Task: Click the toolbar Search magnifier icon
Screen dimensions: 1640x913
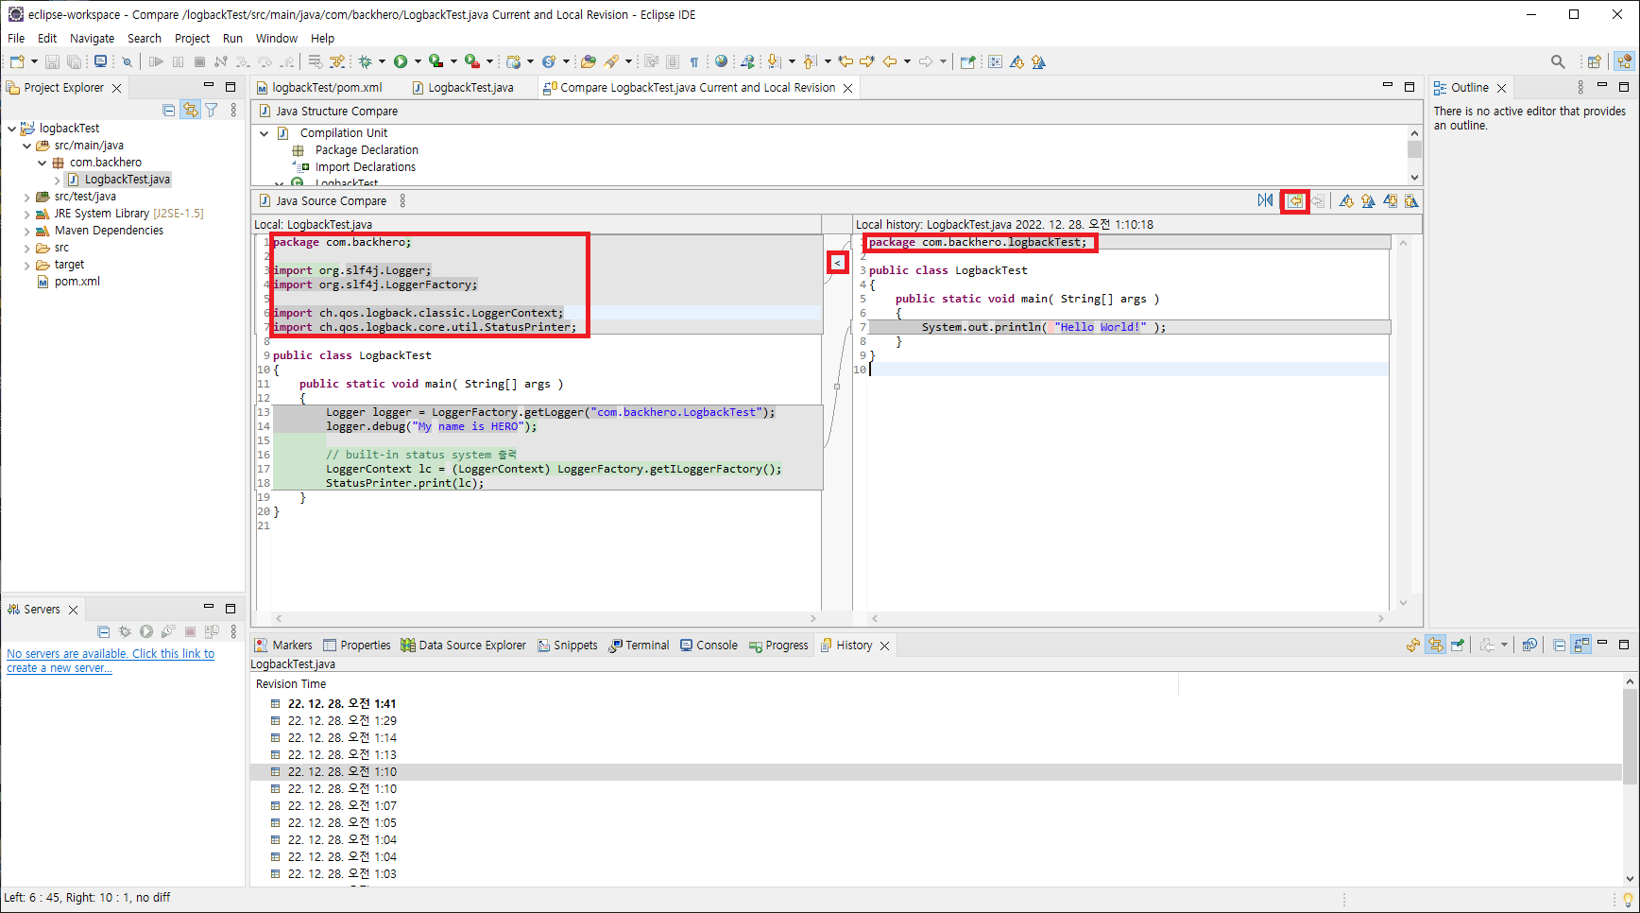Action: click(x=1558, y=62)
